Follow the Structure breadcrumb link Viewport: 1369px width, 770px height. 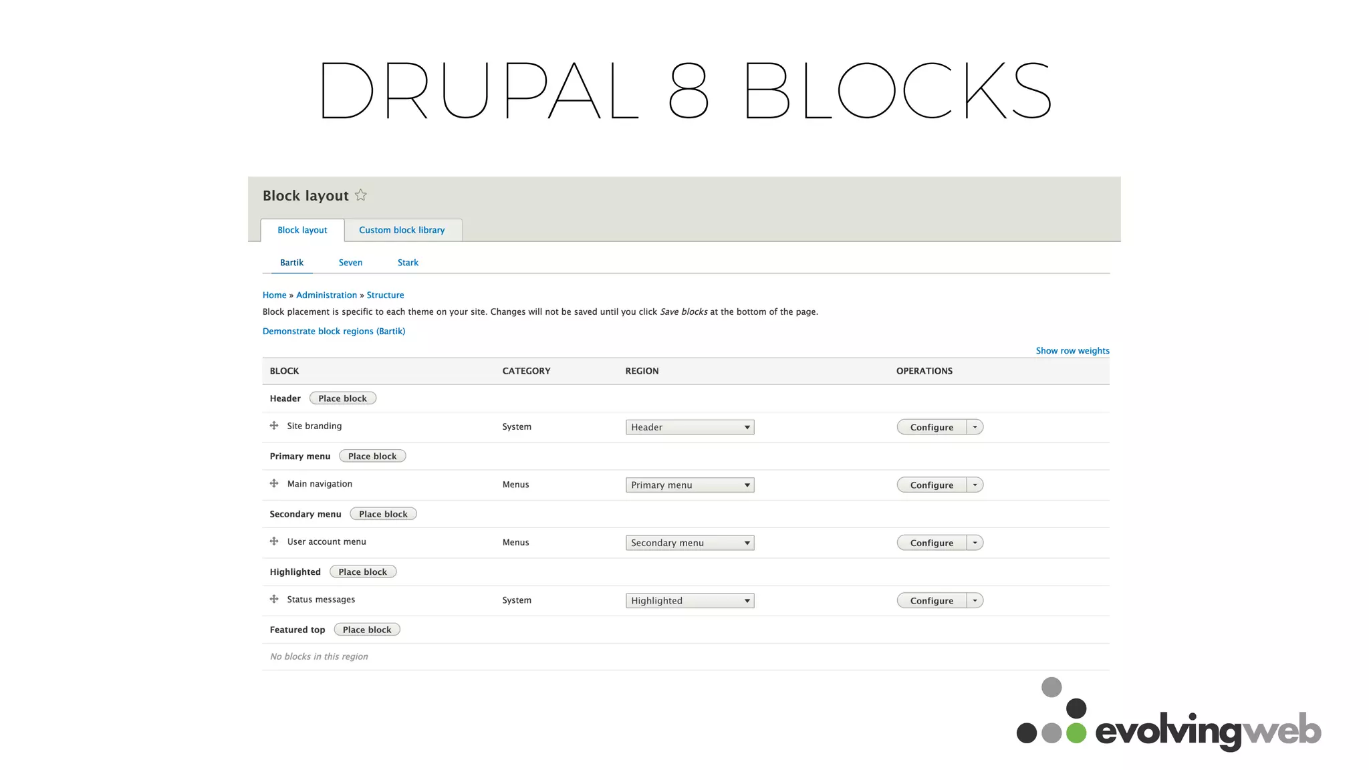tap(385, 295)
